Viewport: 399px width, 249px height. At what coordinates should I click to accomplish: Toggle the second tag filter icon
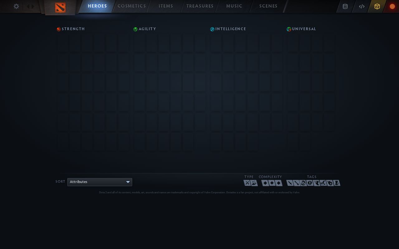point(296,183)
